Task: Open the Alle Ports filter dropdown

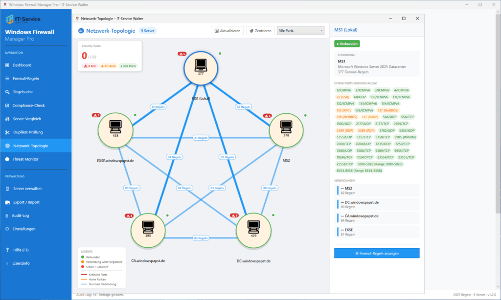Action: click(300, 30)
